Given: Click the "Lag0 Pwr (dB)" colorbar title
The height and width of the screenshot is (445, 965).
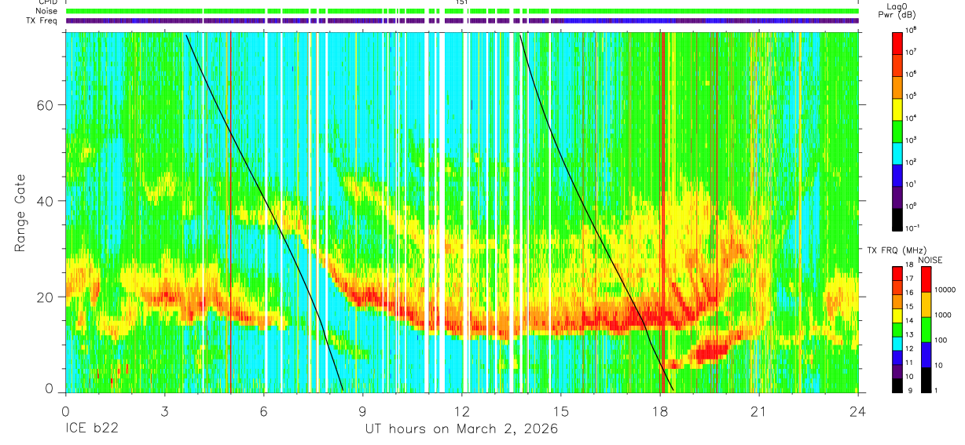Looking at the screenshot, I should [898, 10].
